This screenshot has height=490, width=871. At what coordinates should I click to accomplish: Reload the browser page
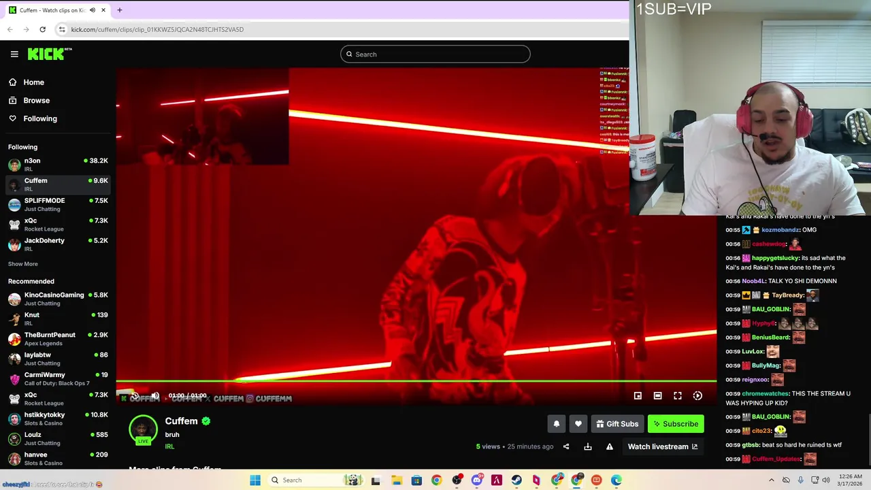[42, 29]
